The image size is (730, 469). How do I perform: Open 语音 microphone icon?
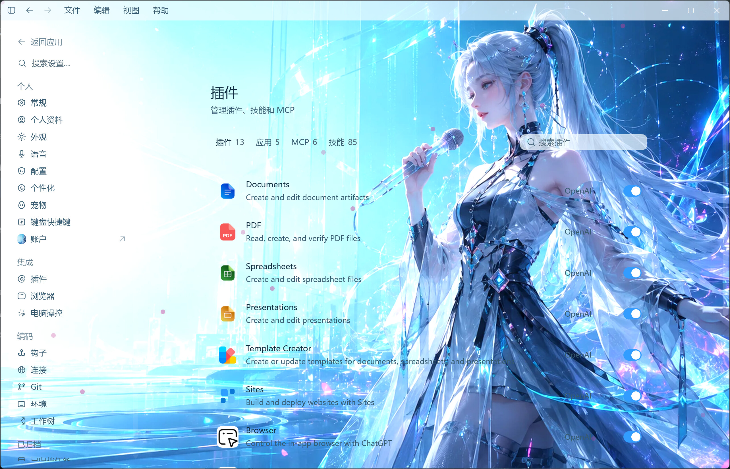(x=21, y=154)
